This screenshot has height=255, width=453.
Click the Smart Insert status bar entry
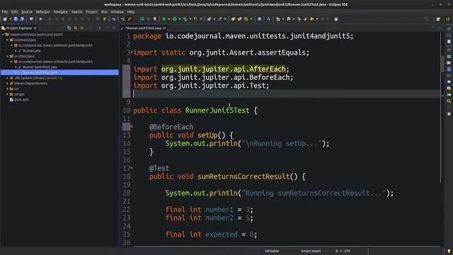click(311, 251)
